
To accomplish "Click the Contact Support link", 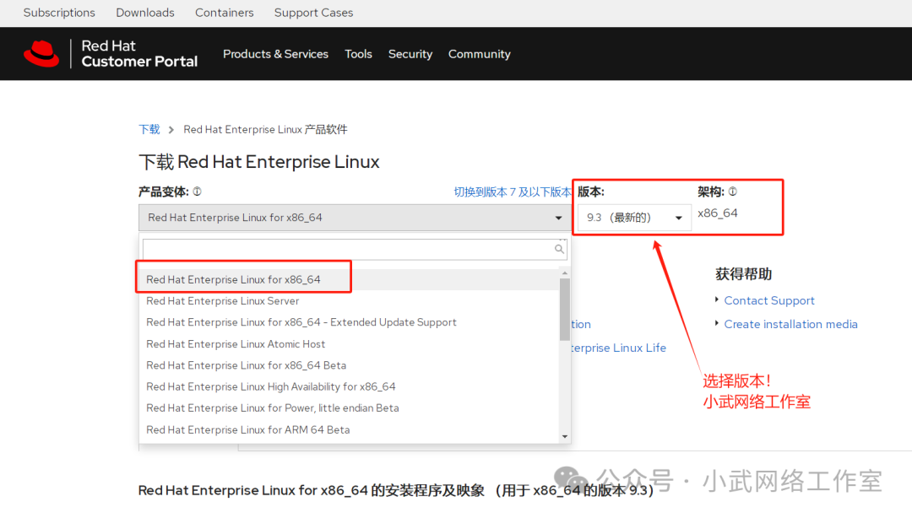I will point(769,300).
